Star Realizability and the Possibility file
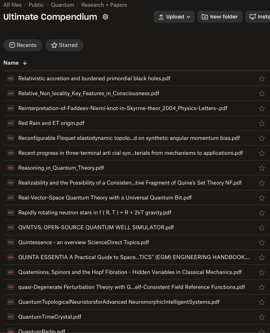The image size is (270, 333). pyautogui.click(x=262, y=183)
